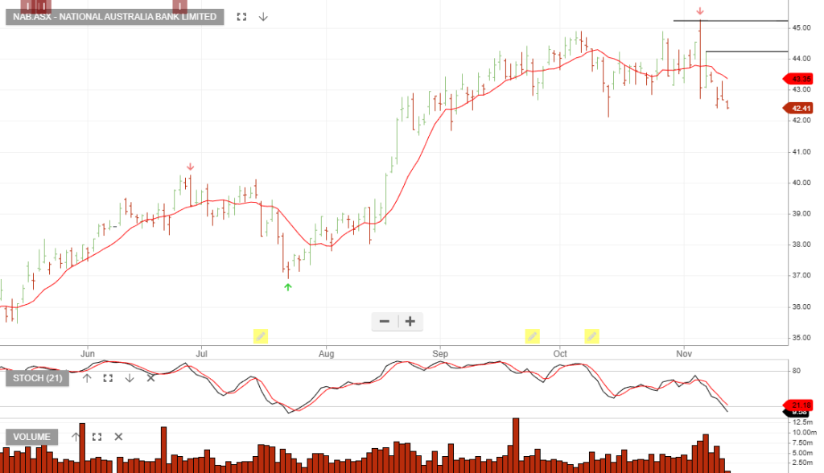The width and height of the screenshot is (824, 473).
Task: Zoom out using the minus button
Action: click(x=384, y=322)
